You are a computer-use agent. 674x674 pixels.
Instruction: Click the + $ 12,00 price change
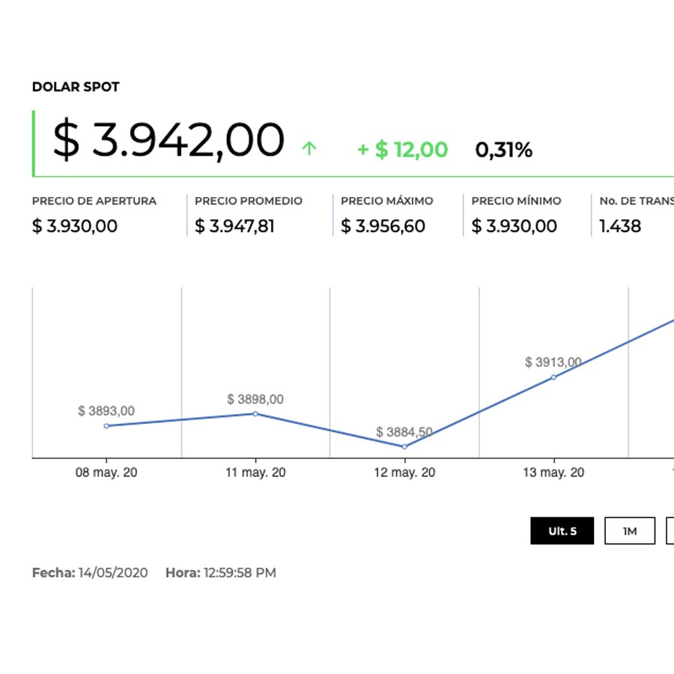(x=402, y=150)
